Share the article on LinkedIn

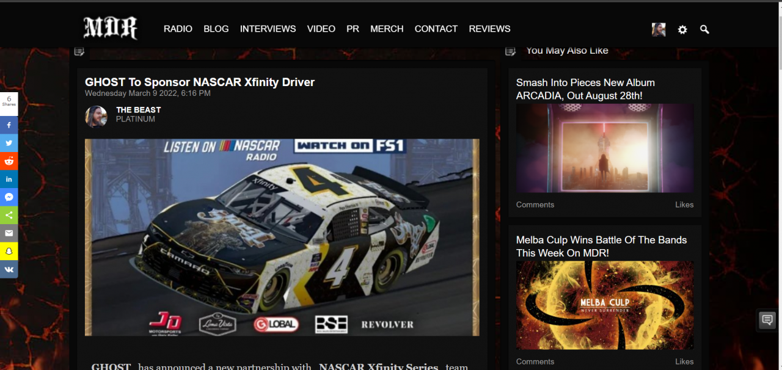(x=9, y=179)
